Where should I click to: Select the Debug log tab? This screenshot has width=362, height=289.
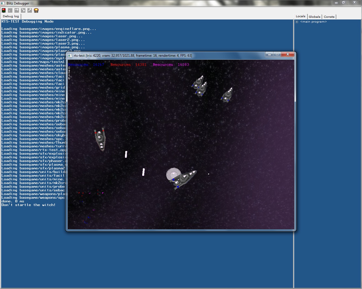coord(11,16)
